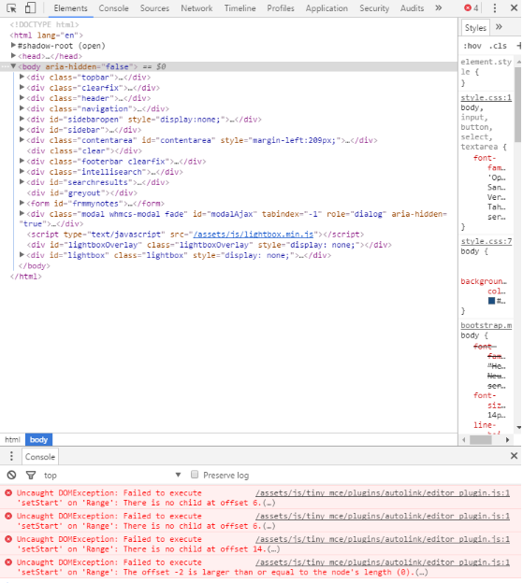Open the Audits tab
This screenshot has width=523, height=583.
[412, 8]
